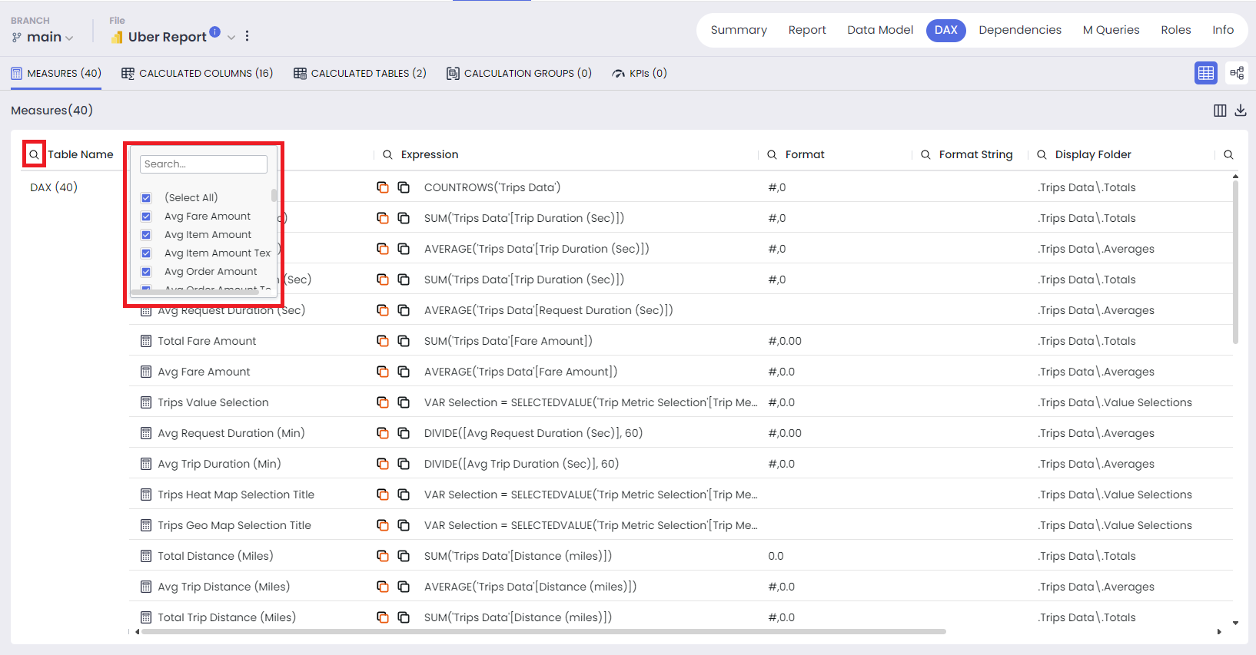Image resolution: width=1256 pixels, height=655 pixels.
Task: Open Table Name column search icon
Action: (34, 154)
